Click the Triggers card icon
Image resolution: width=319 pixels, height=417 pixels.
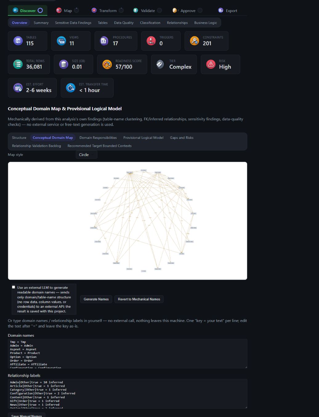[151, 41]
